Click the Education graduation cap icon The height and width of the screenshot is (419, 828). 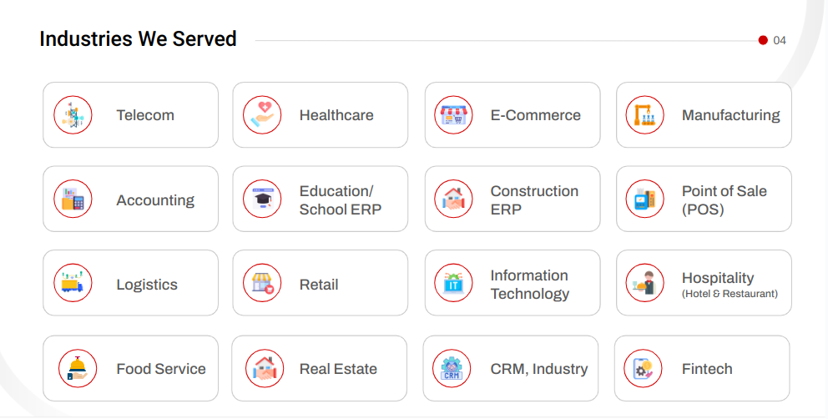point(262,199)
